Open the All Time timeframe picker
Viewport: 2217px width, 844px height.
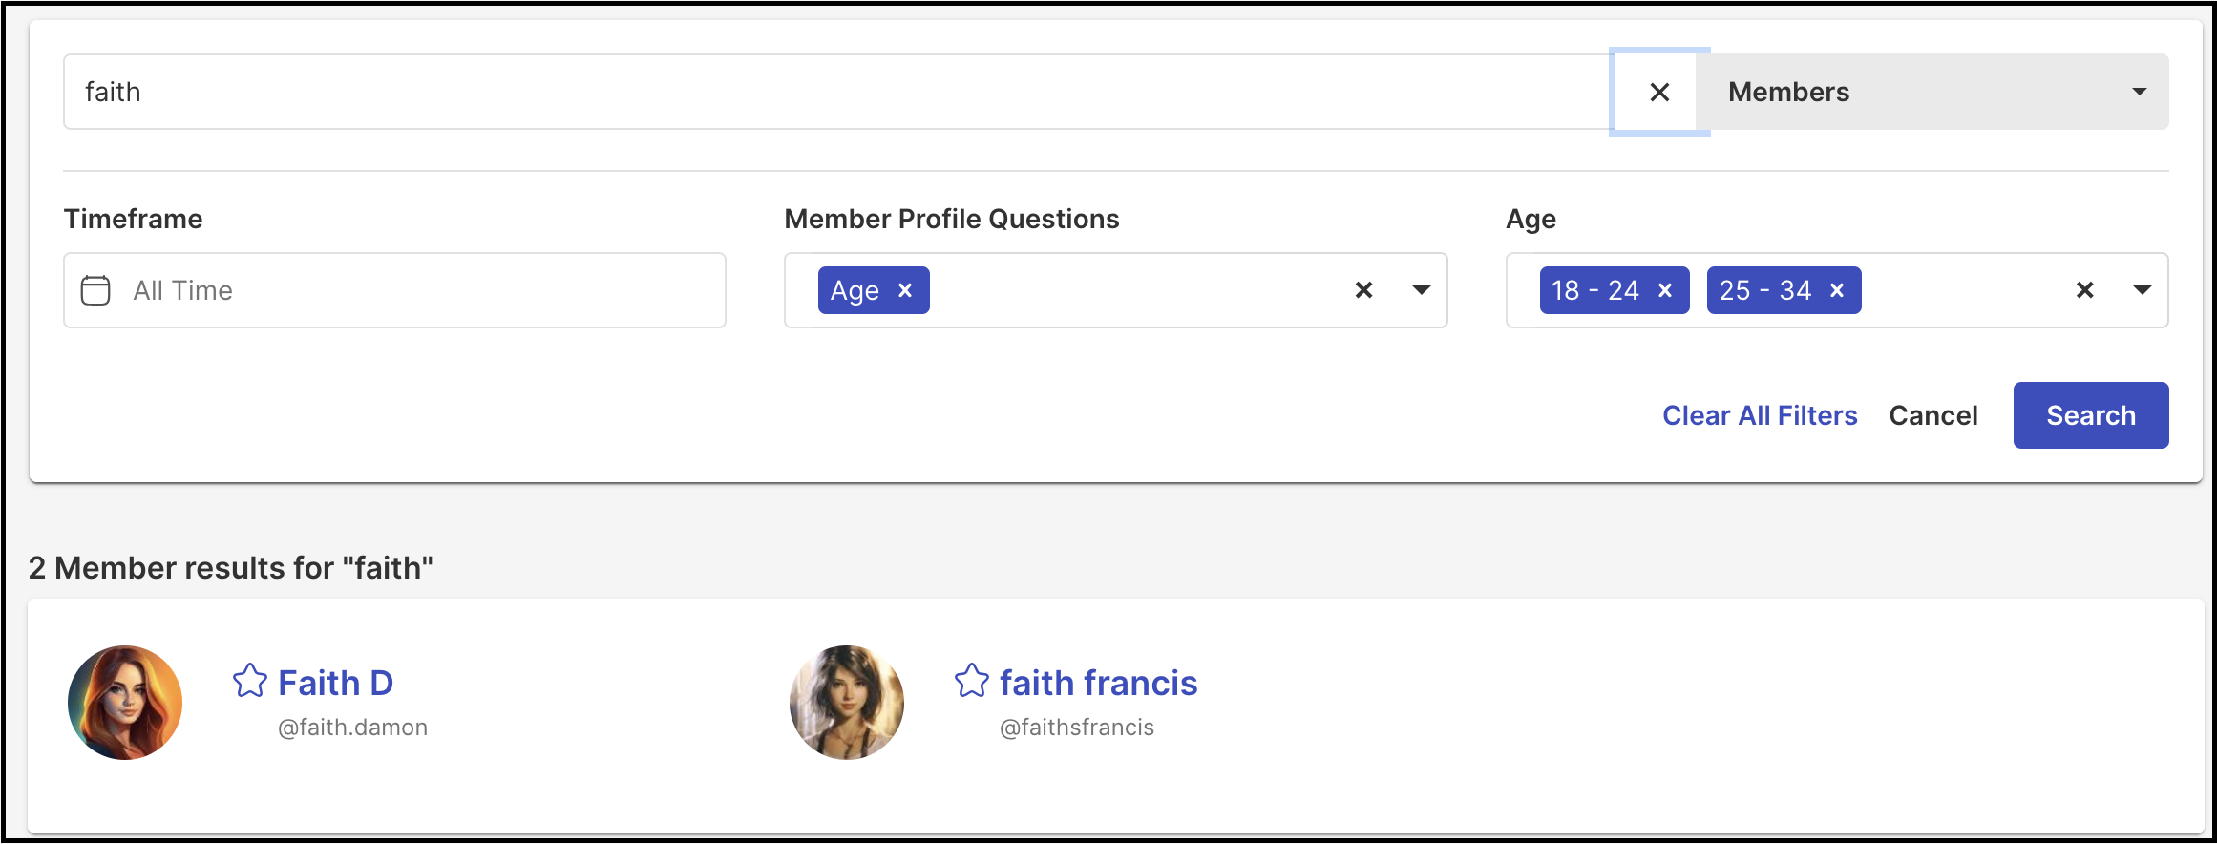click(394, 290)
